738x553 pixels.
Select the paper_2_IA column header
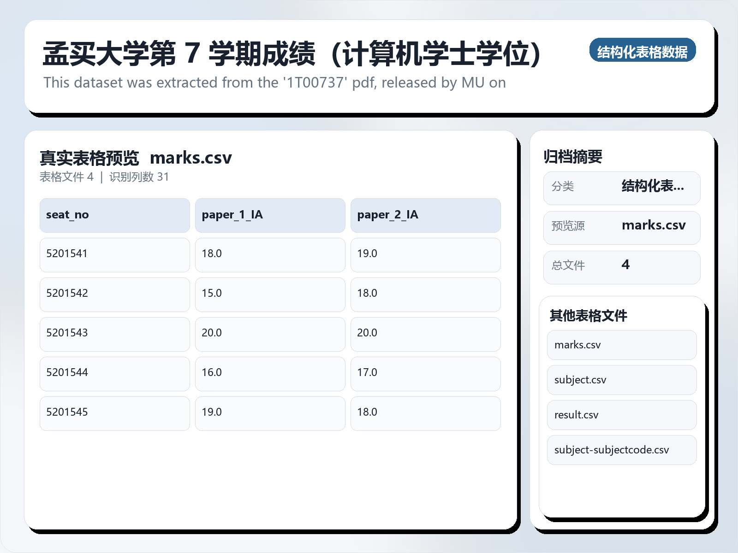coord(426,215)
